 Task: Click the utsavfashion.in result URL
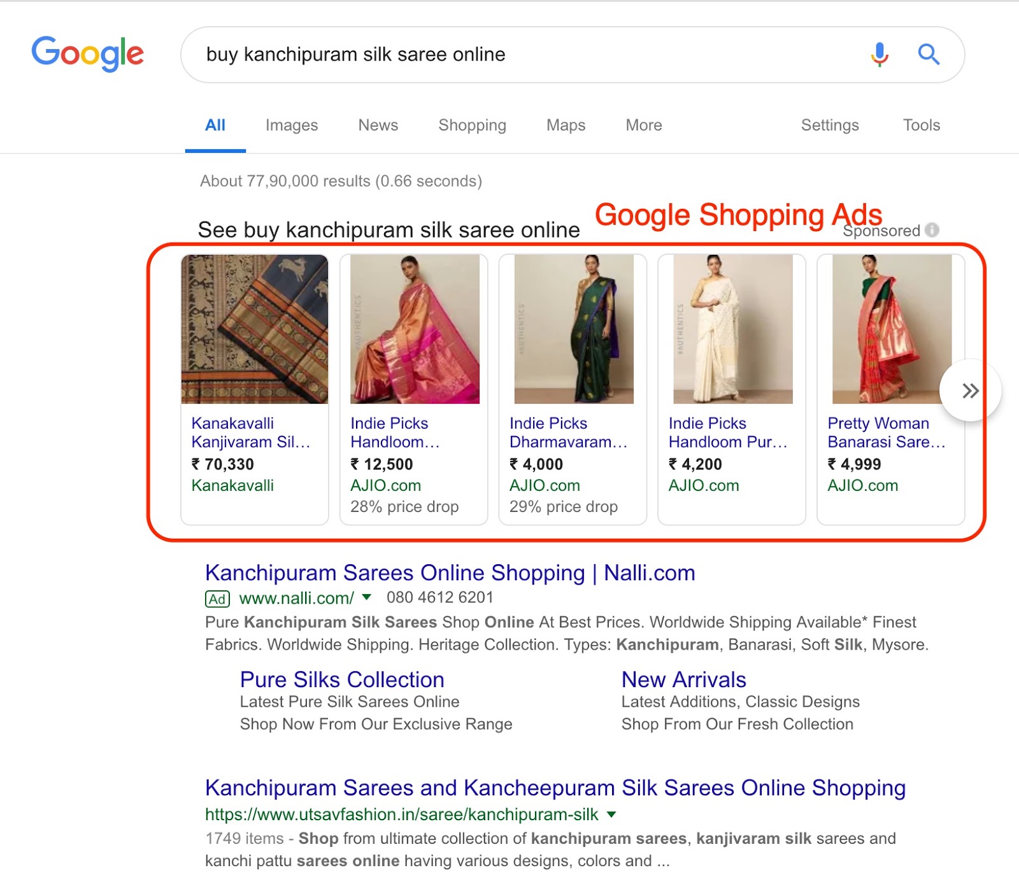point(402,814)
